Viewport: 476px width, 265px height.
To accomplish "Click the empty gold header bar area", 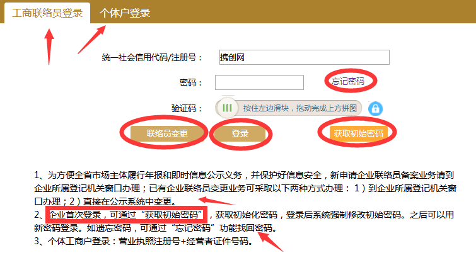I will tap(315, 13).
